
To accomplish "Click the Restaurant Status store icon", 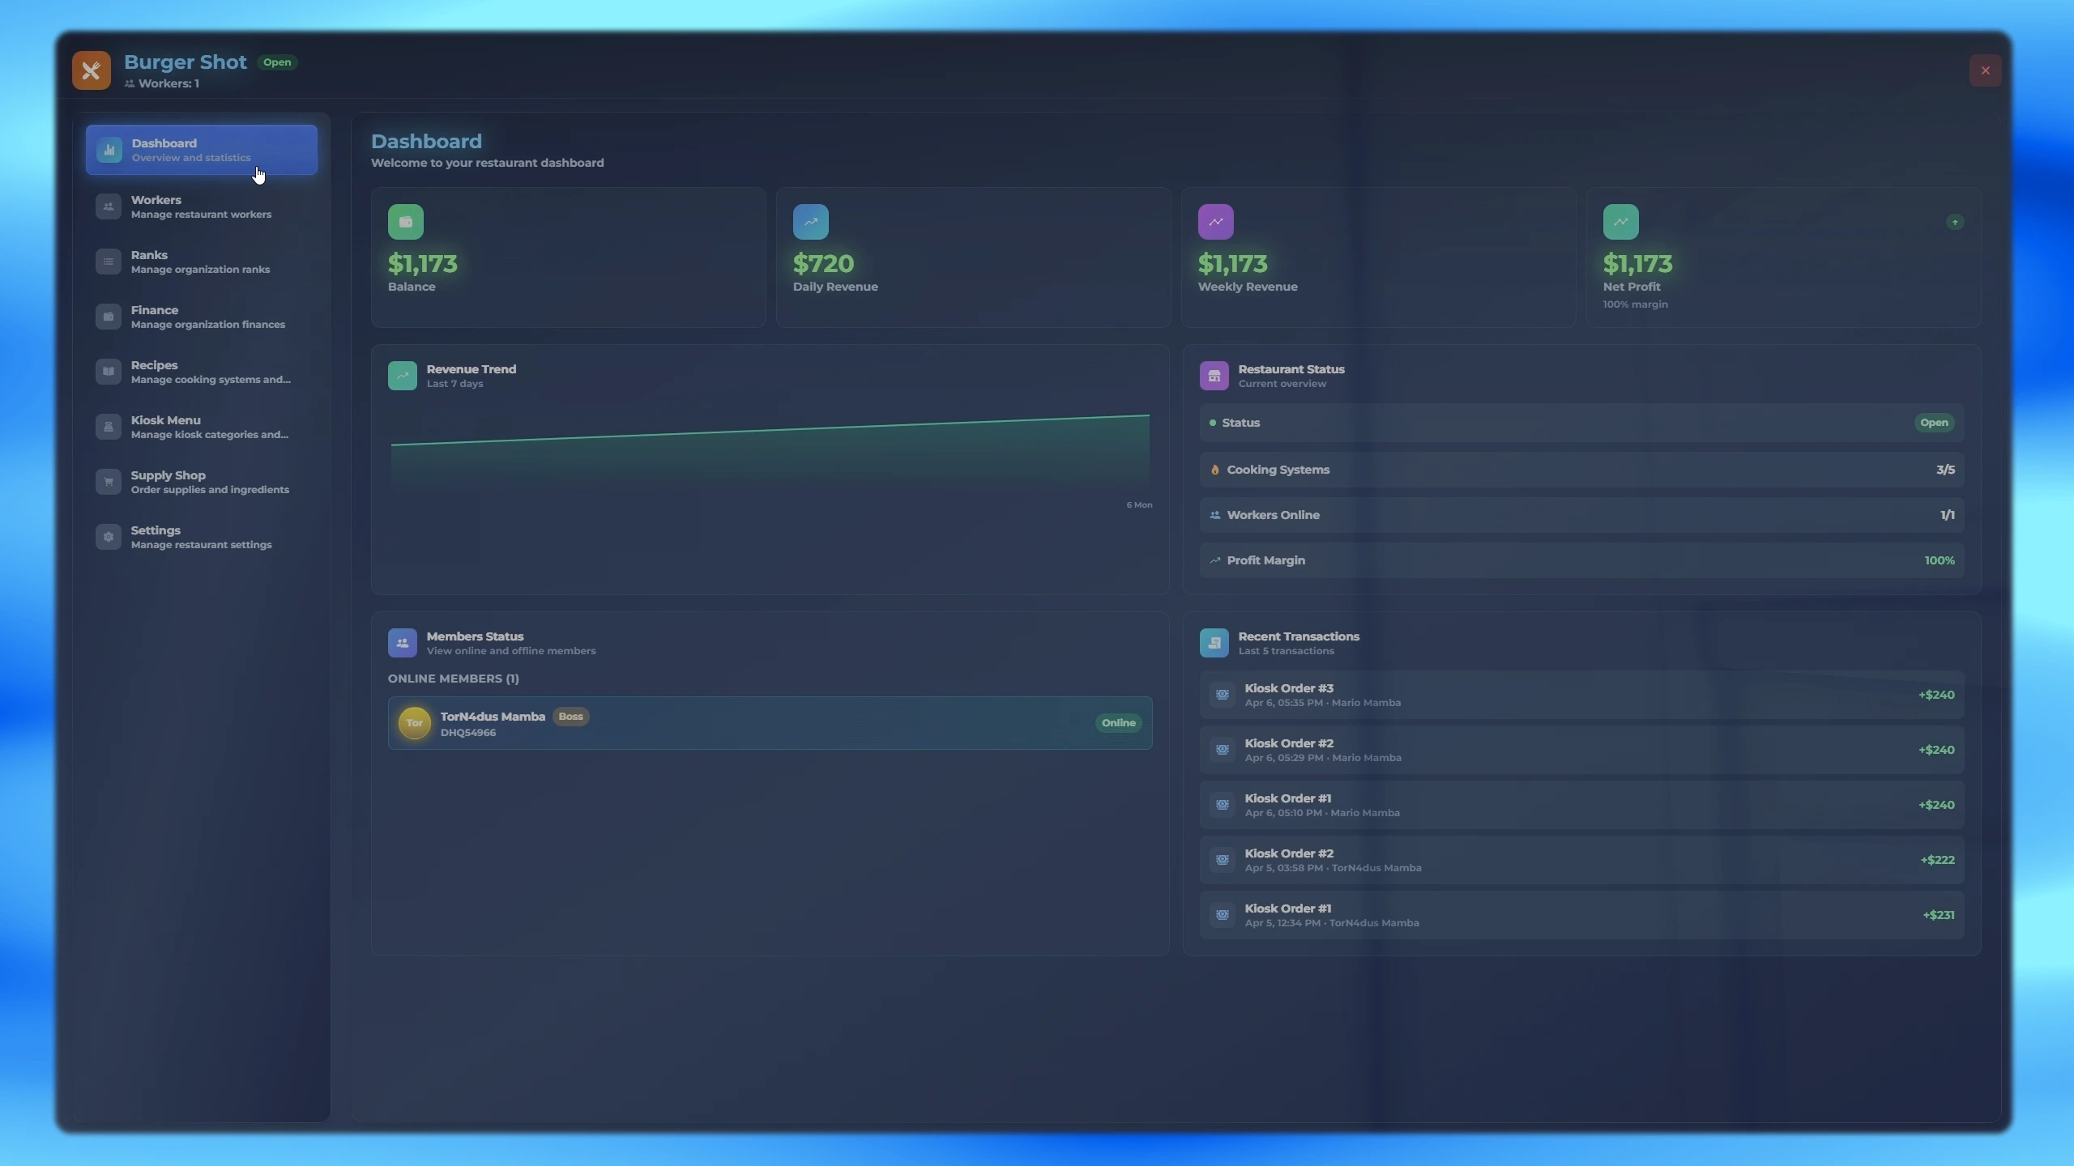I will click(x=1214, y=376).
